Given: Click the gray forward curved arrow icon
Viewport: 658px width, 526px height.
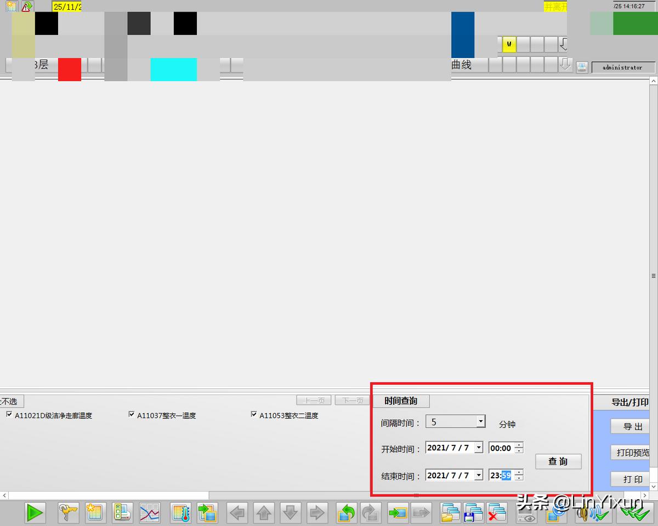Looking at the screenshot, I should point(372,513).
